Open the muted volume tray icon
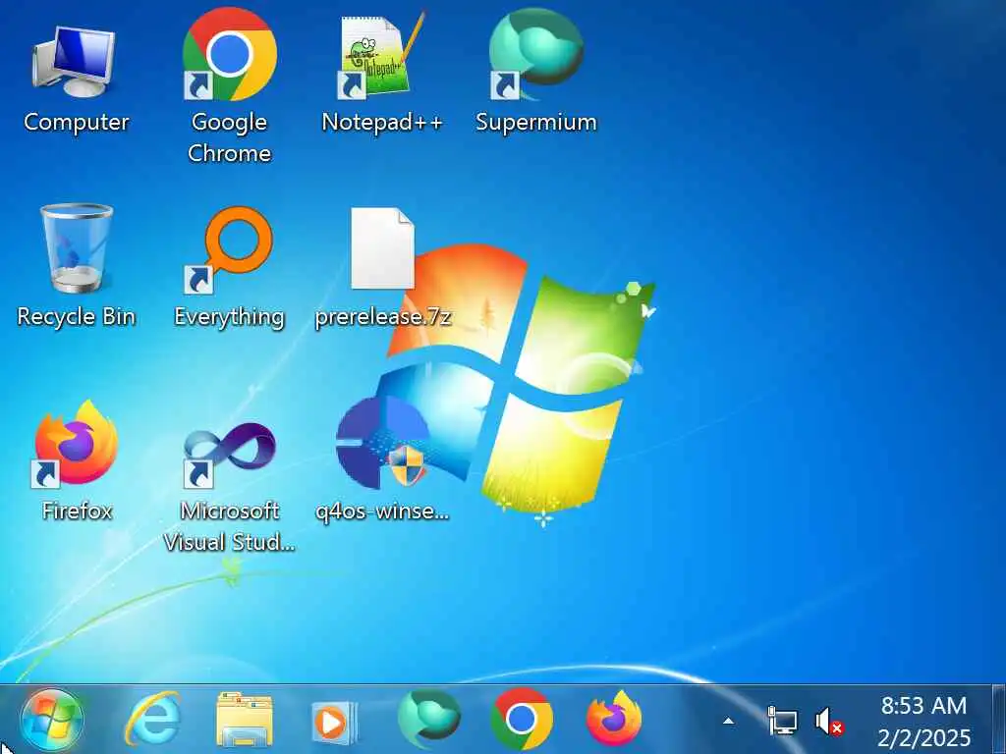Screen dimensions: 1006x754 click(x=829, y=722)
